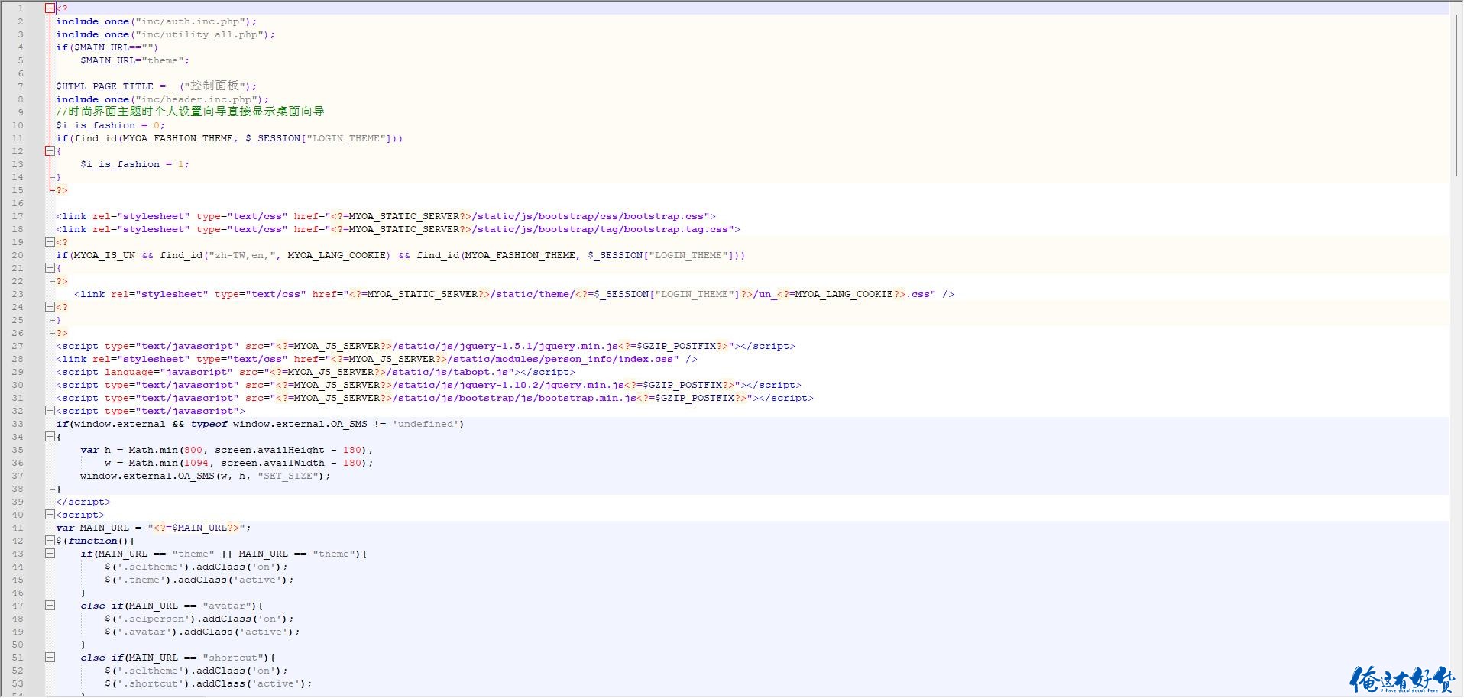Click the bootstrap.css path on line 17

(x=591, y=216)
